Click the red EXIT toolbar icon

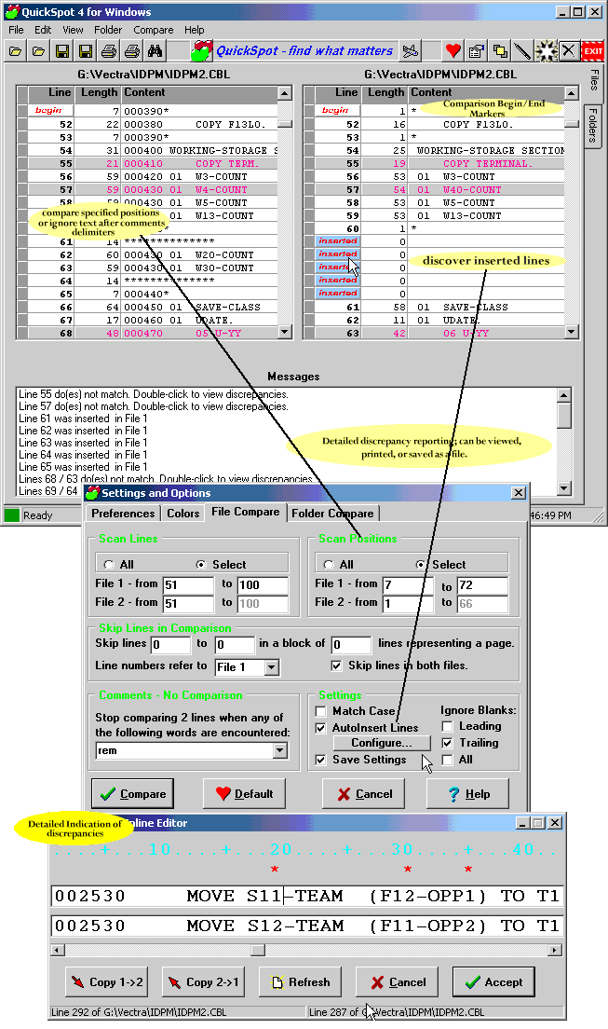tap(593, 51)
